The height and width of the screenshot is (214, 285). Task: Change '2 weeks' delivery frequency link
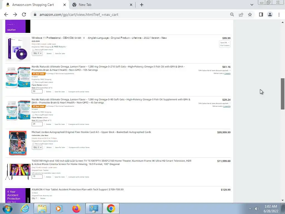227,73
